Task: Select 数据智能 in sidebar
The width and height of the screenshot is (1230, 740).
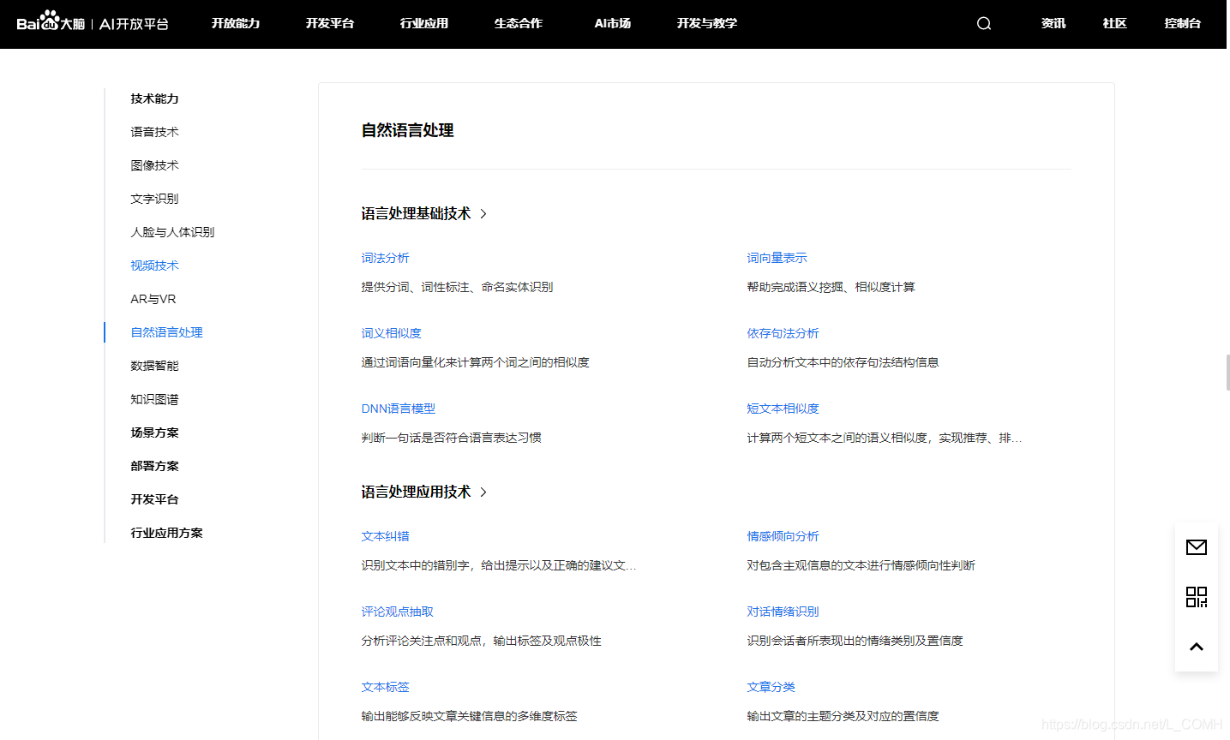Action: [x=155, y=366]
